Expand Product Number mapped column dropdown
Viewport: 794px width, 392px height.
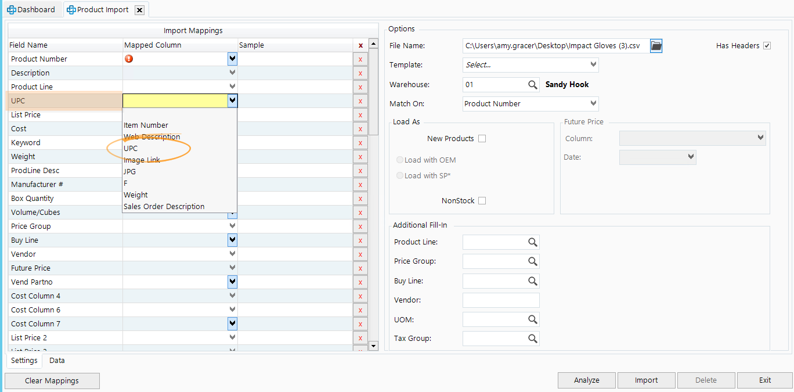point(232,59)
